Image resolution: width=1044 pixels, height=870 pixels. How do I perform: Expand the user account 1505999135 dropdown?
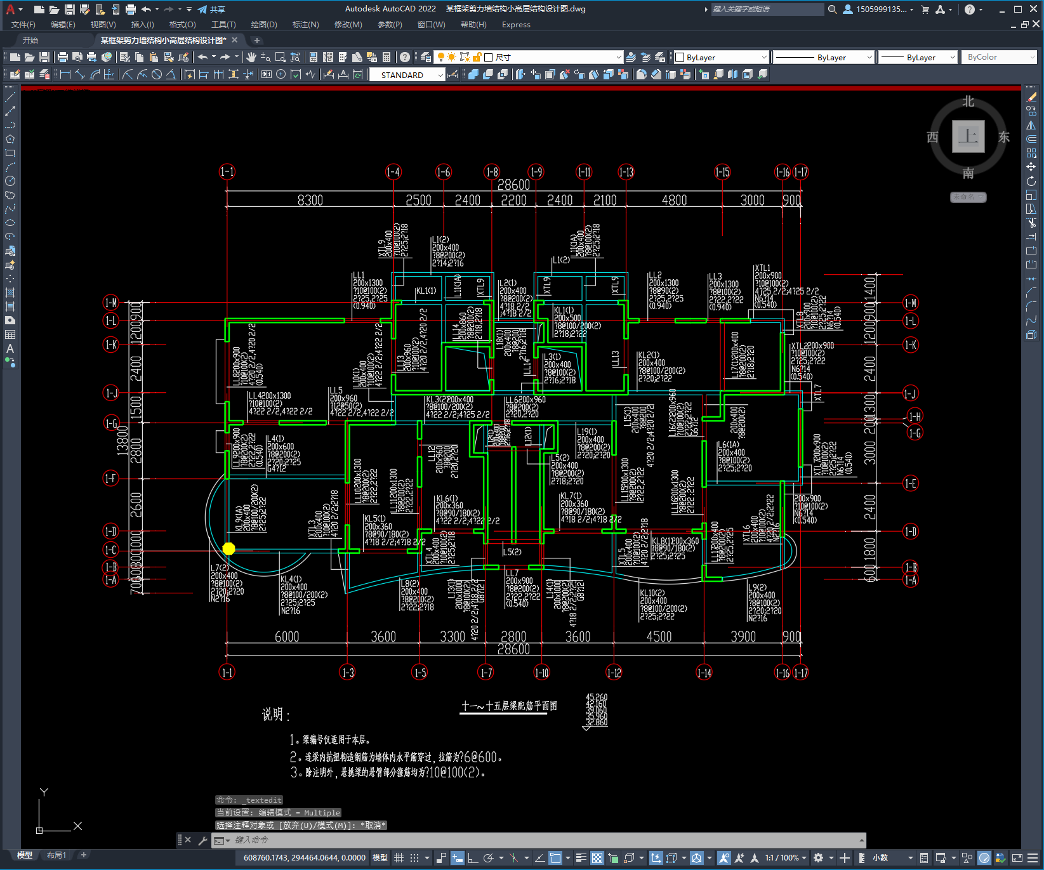coord(878,9)
